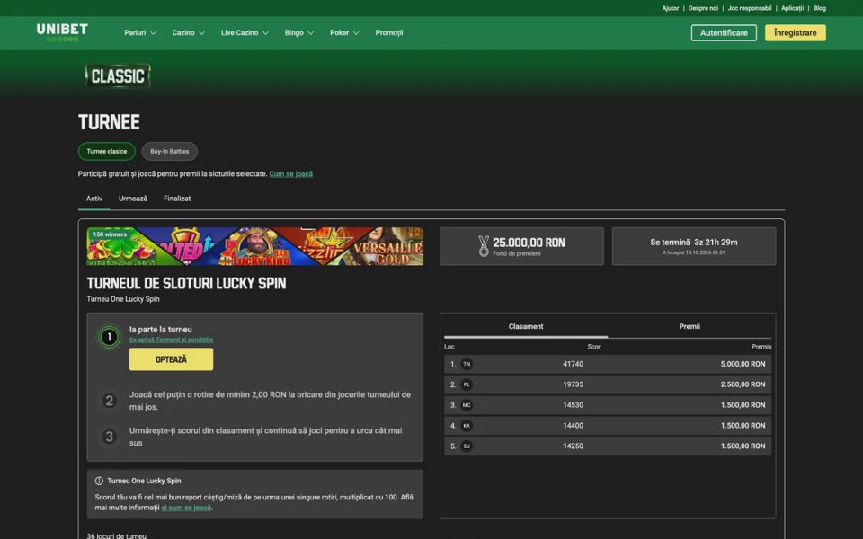
Task: Open the Blog link
Action: pyautogui.click(x=820, y=8)
